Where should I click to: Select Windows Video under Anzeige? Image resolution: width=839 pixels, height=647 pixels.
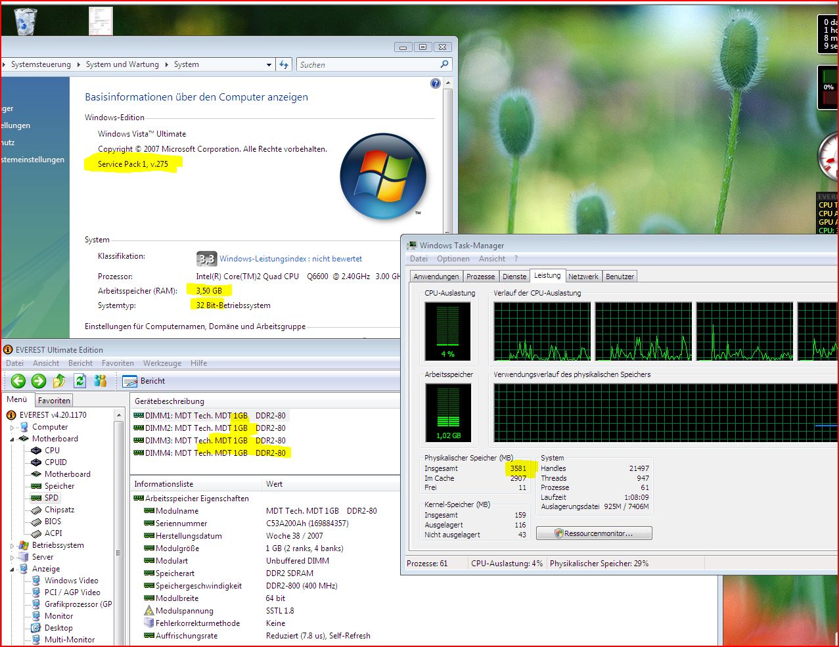click(x=72, y=581)
